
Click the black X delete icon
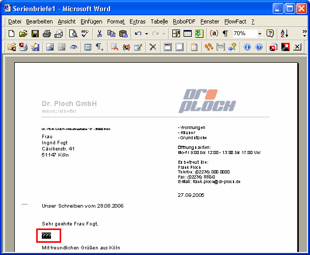pyautogui.click(x=152, y=47)
